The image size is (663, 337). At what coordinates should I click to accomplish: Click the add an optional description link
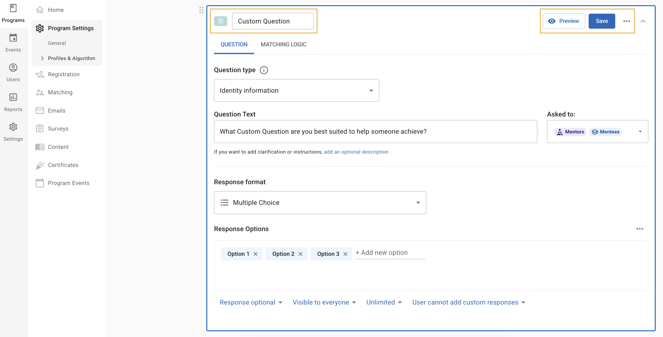[356, 152]
